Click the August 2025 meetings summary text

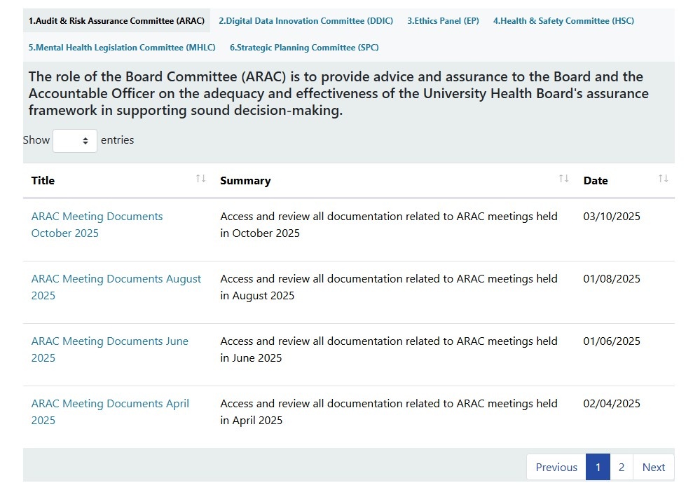[389, 287]
